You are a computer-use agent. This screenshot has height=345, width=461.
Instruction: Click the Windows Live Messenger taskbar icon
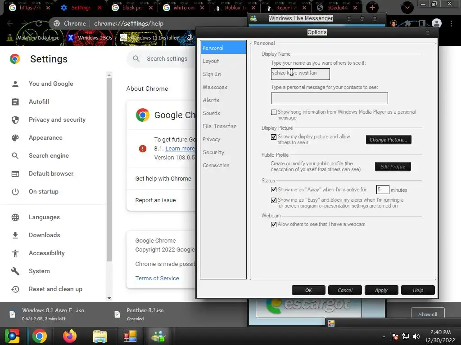point(158,336)
